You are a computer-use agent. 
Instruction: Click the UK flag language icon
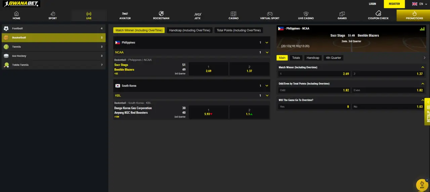click(415, 4)
